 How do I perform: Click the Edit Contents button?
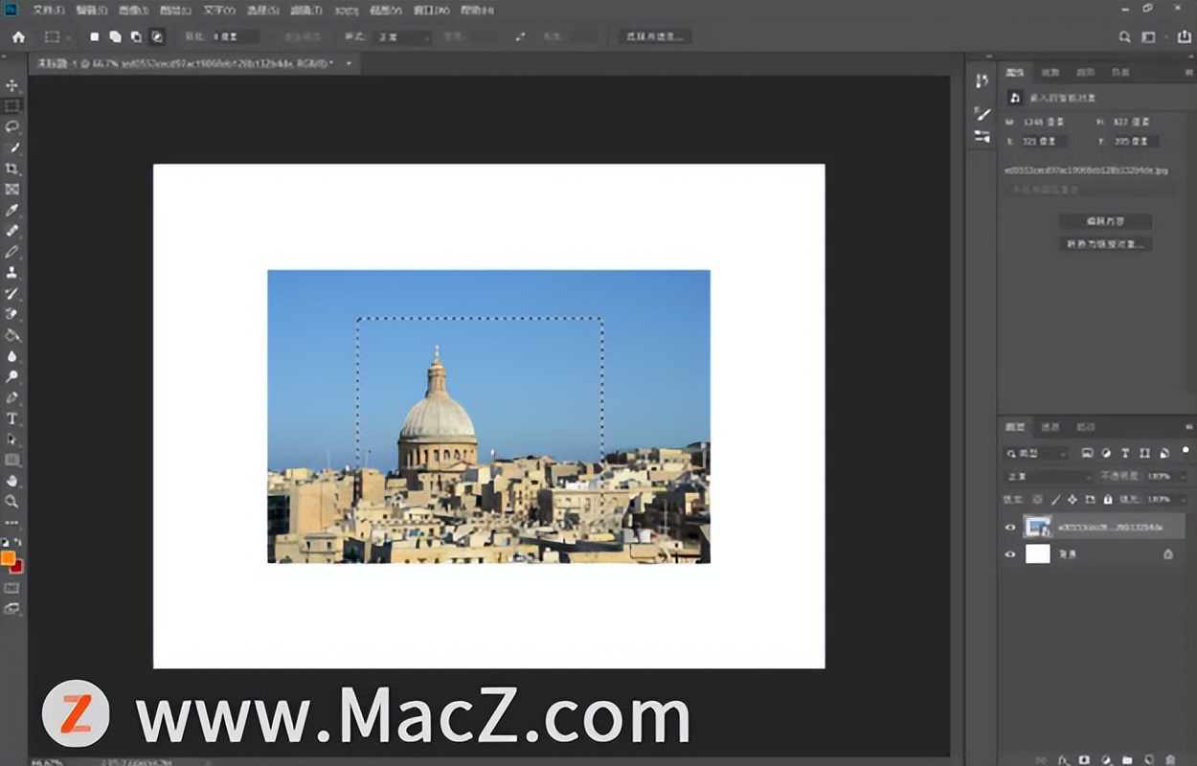(1105, 221)
